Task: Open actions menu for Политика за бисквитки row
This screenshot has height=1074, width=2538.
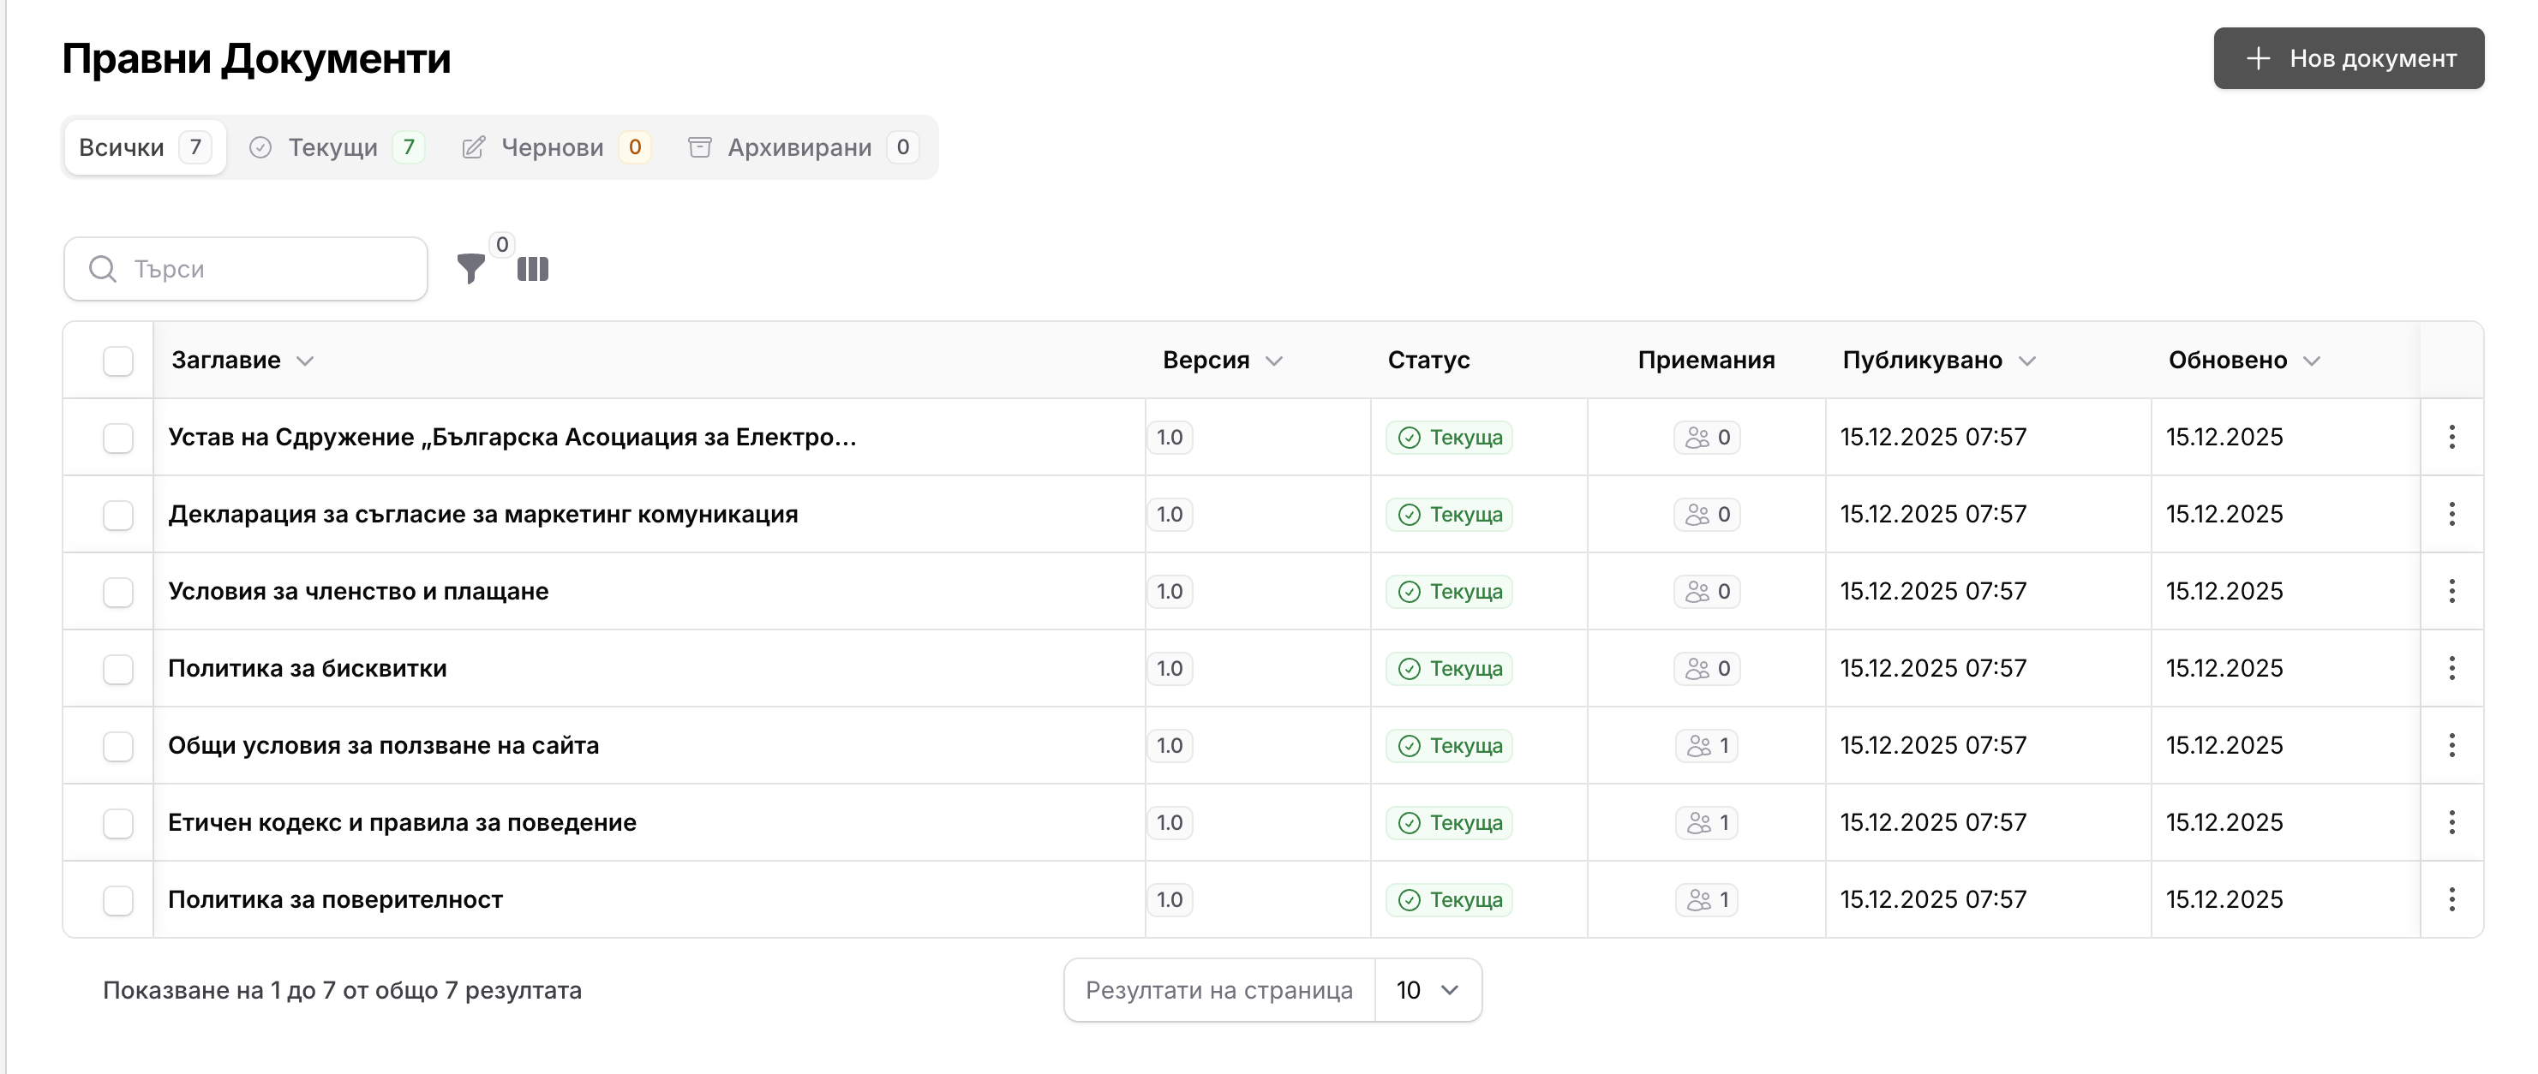Action: coord(2451,668)
